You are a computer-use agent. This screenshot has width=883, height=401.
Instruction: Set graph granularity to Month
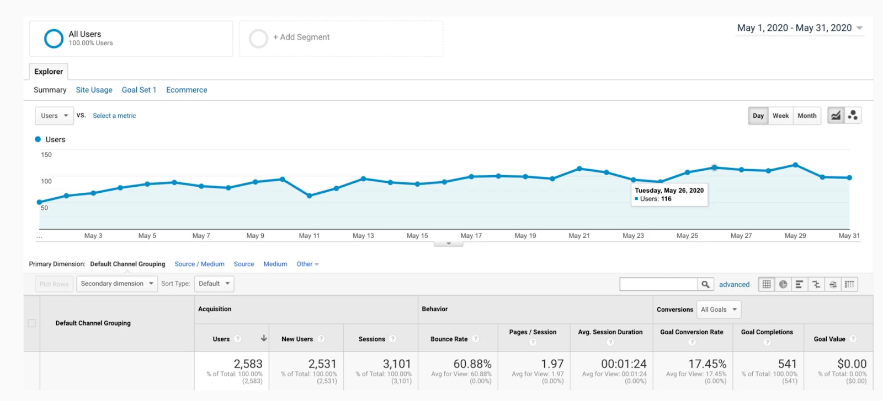click(807, 116)
